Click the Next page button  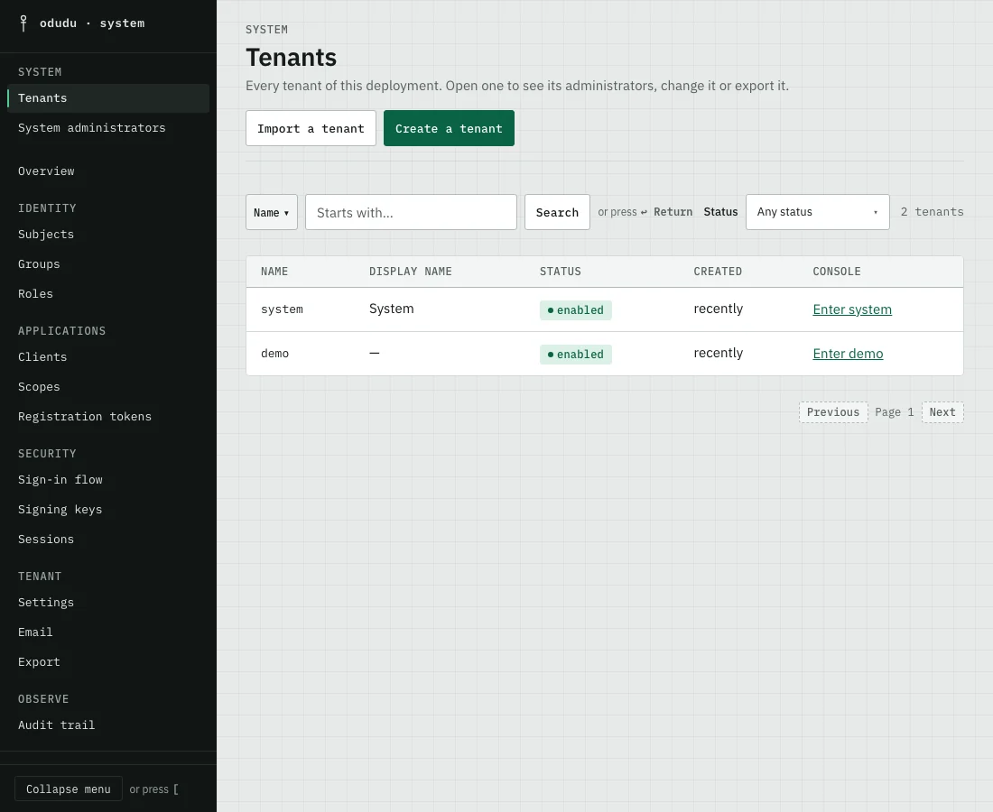tap(942, 412)
